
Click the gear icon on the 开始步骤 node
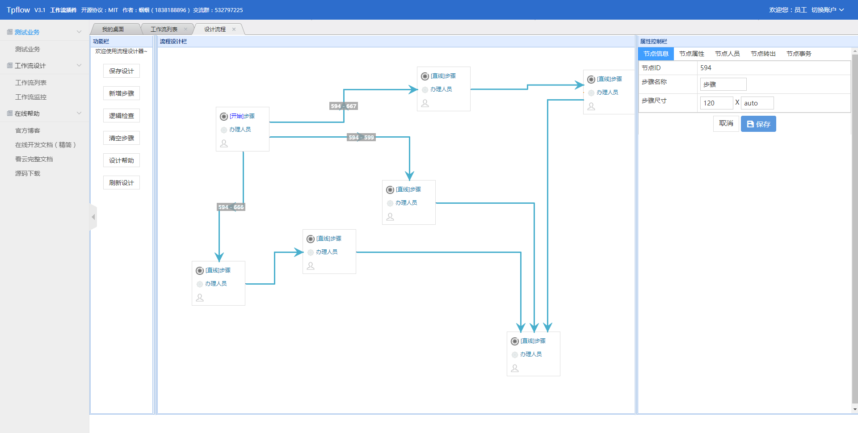click(x=224, y=117)
